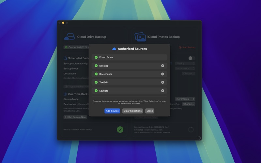The image size is (261, 163).
Task: Select the iCloud Drive row
Action: pyautogui.click(x=129, y=57)
